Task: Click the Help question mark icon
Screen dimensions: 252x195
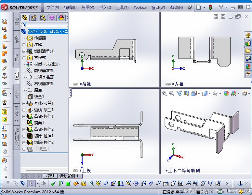Action: [x=221, y=7]
